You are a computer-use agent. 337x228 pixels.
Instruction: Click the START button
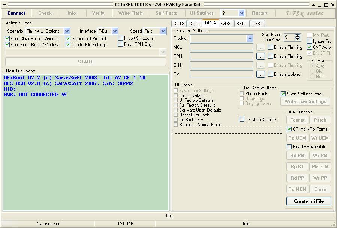click(85, 62)
